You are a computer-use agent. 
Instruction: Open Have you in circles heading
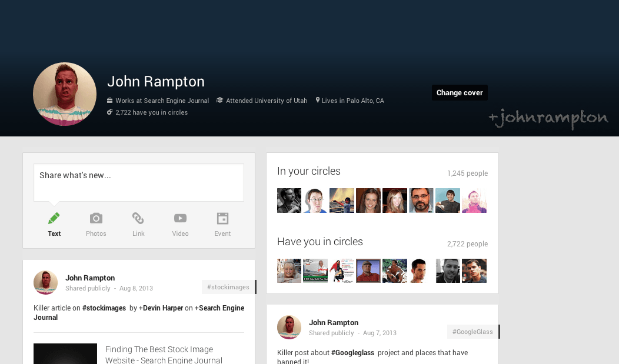coord(320,242)
